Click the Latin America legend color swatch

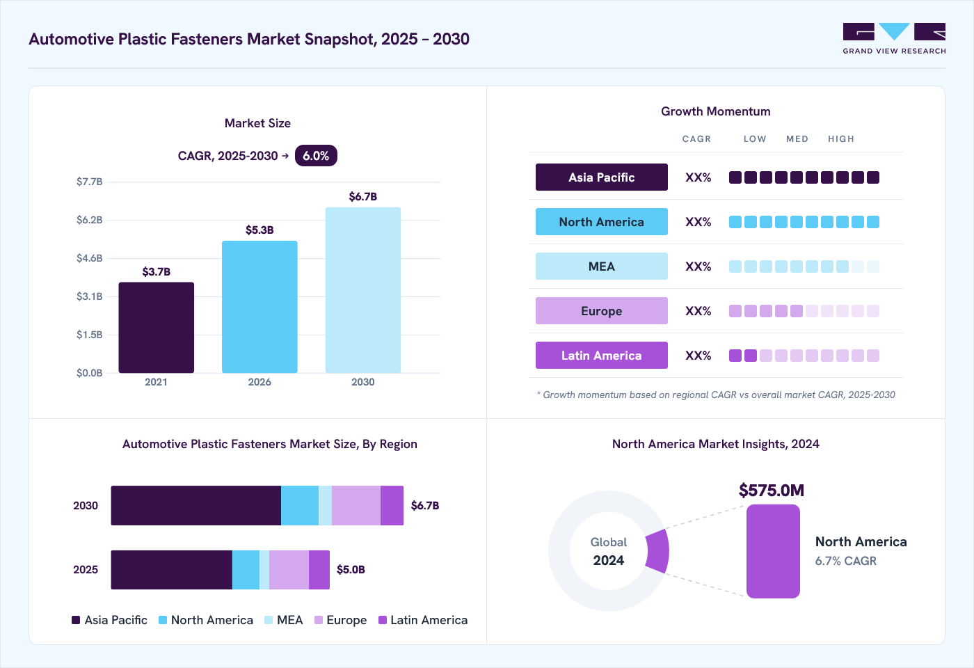(383, 620)
